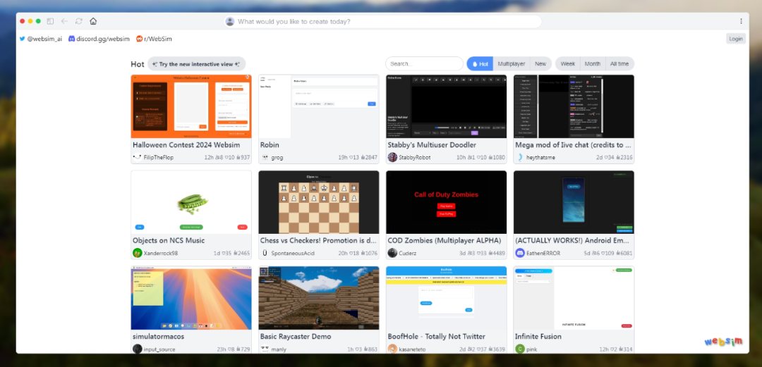The width and height of the screenshot is (762, 367).
Task: Open the Infinite Fusion thumbnail
Action: (x=574, y=298)
